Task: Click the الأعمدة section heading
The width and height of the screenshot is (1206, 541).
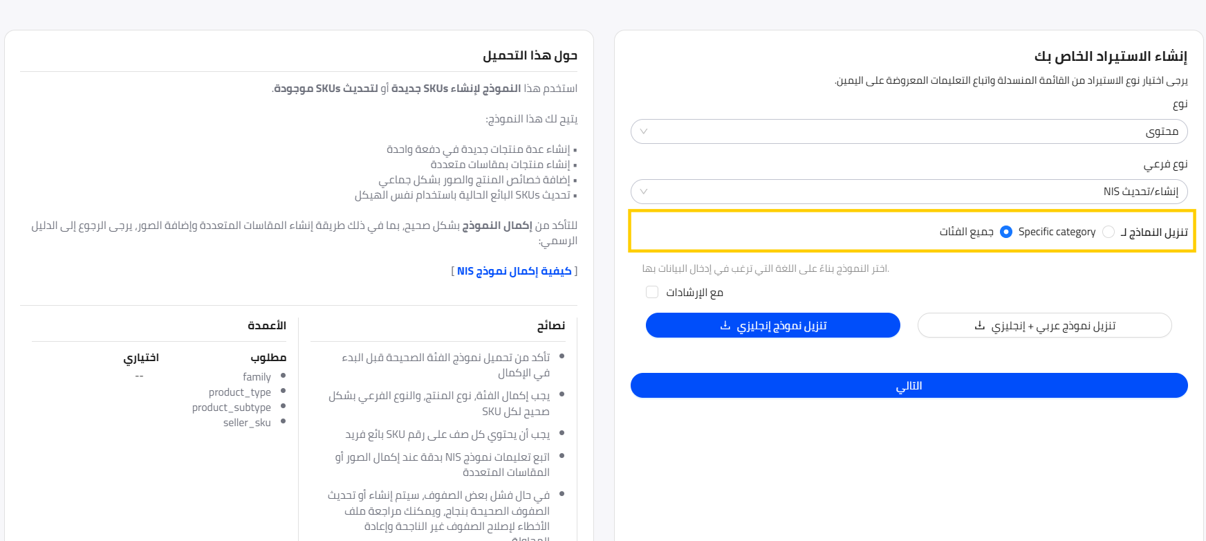Action: [267, 325]
